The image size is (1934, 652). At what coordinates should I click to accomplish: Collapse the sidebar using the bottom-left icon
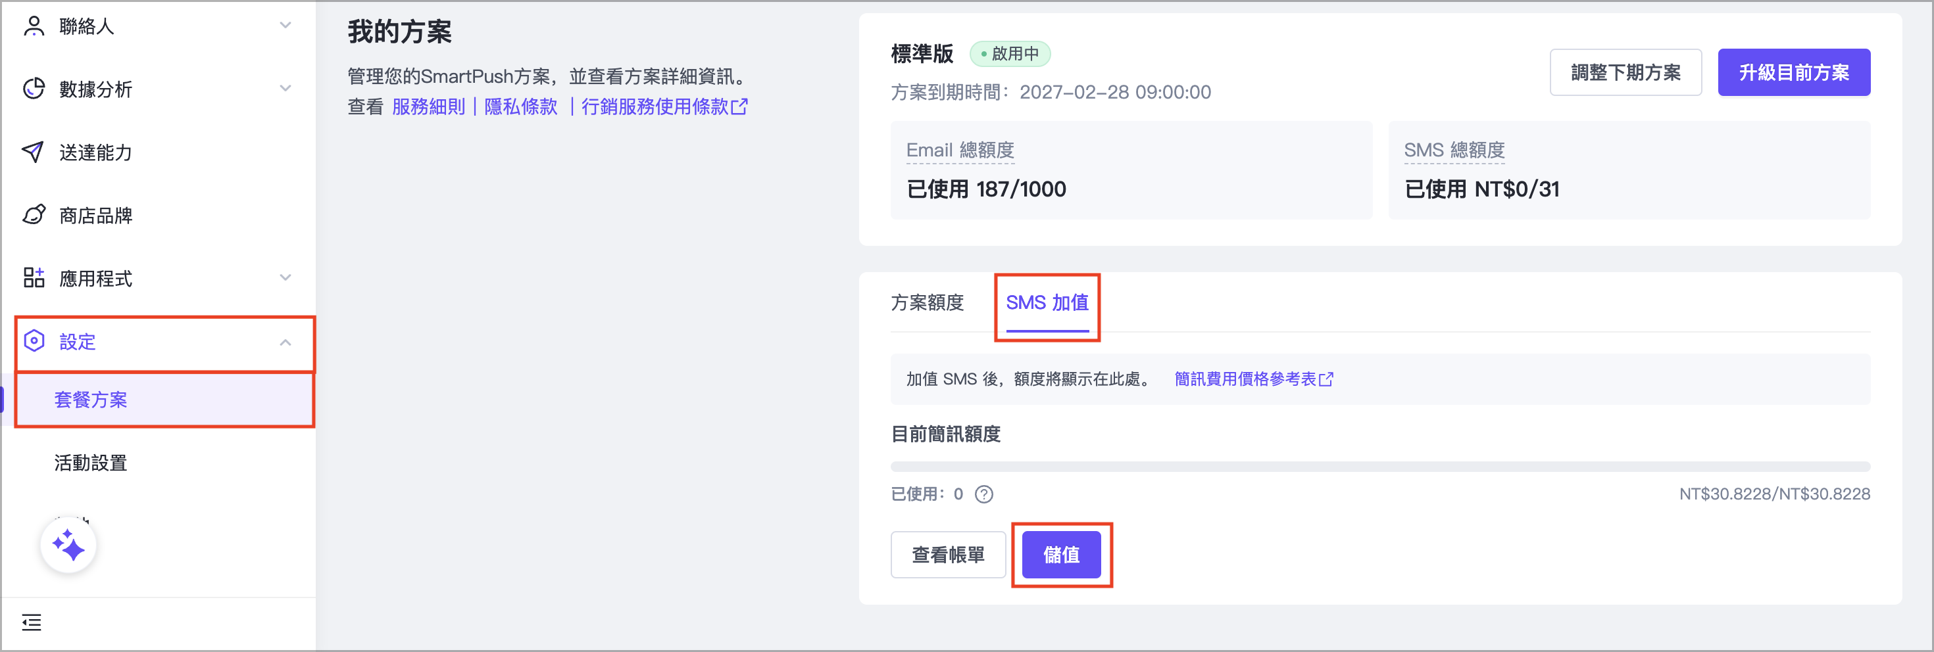31,622
